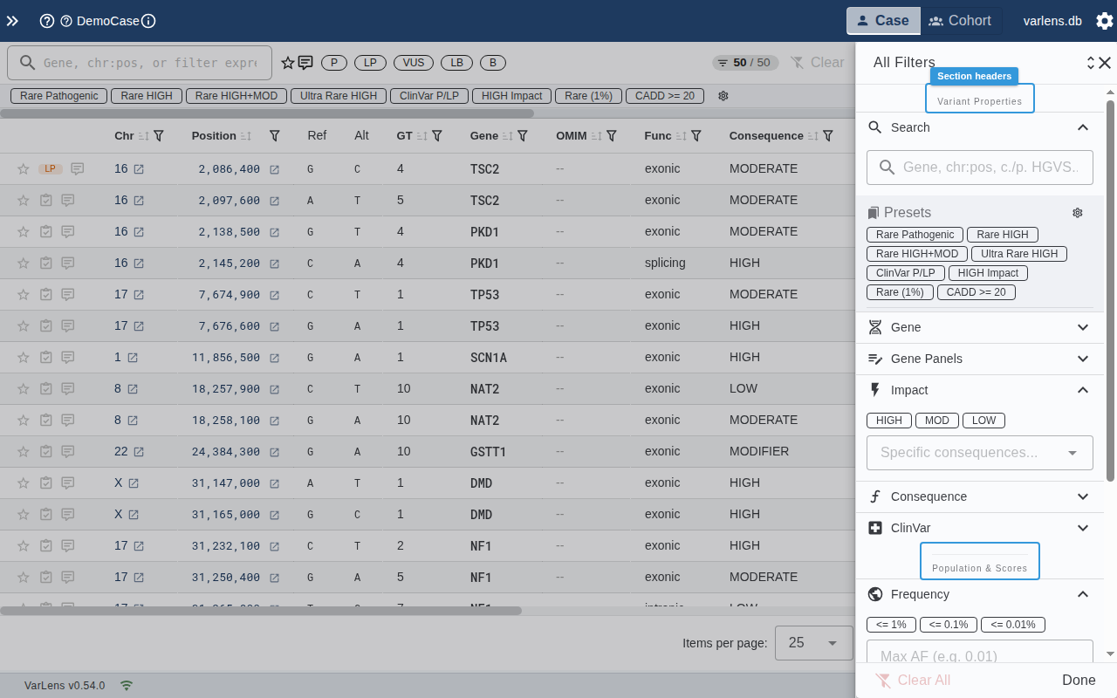Screen dimensions: 1117x698
Task: Switch to the Cohort tab
Action: (x=960, y=20)
